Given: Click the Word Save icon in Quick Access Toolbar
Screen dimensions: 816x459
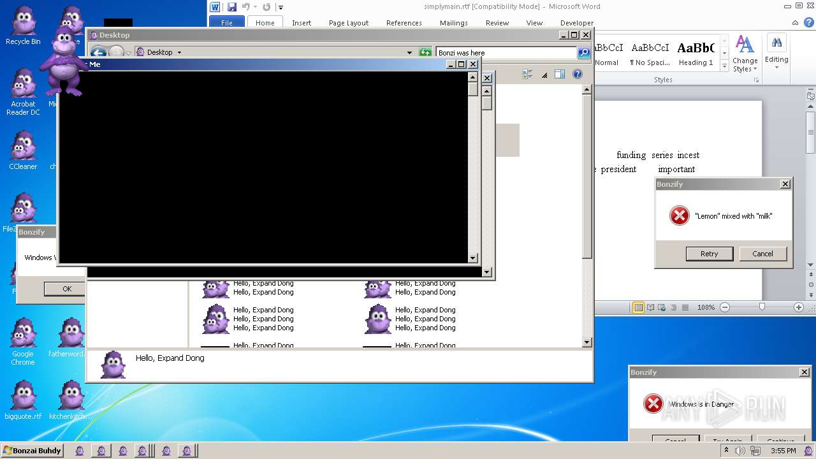Looking at the screenshot, I should 232,7.
